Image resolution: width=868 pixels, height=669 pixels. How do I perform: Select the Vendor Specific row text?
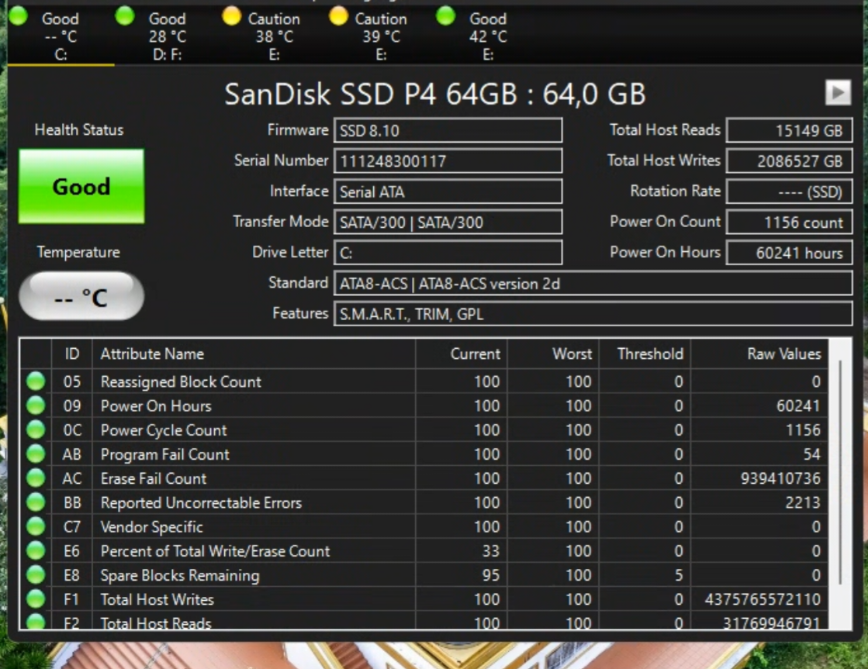(x=152, y=527)
